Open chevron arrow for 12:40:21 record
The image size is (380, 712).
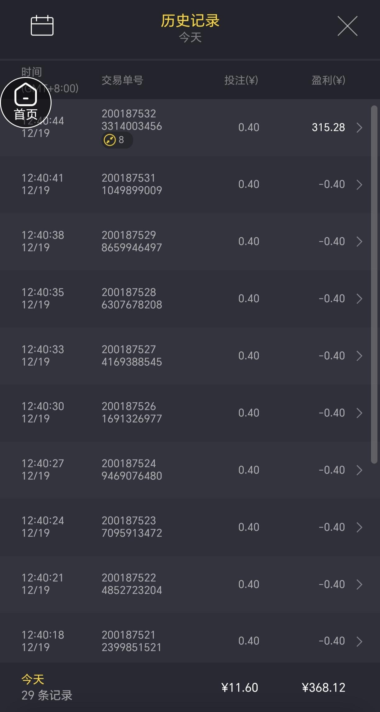(359, 584)
